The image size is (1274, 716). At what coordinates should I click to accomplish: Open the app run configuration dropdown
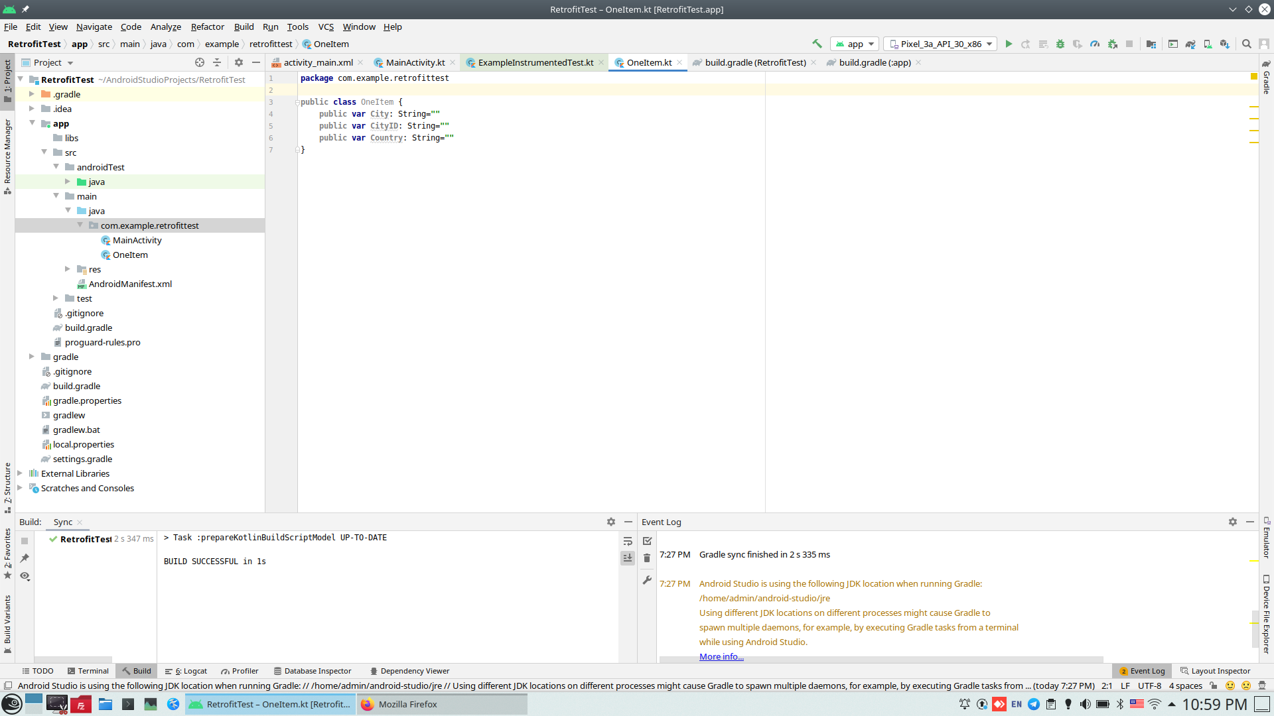pyautogui.click(x=855, y=44)
